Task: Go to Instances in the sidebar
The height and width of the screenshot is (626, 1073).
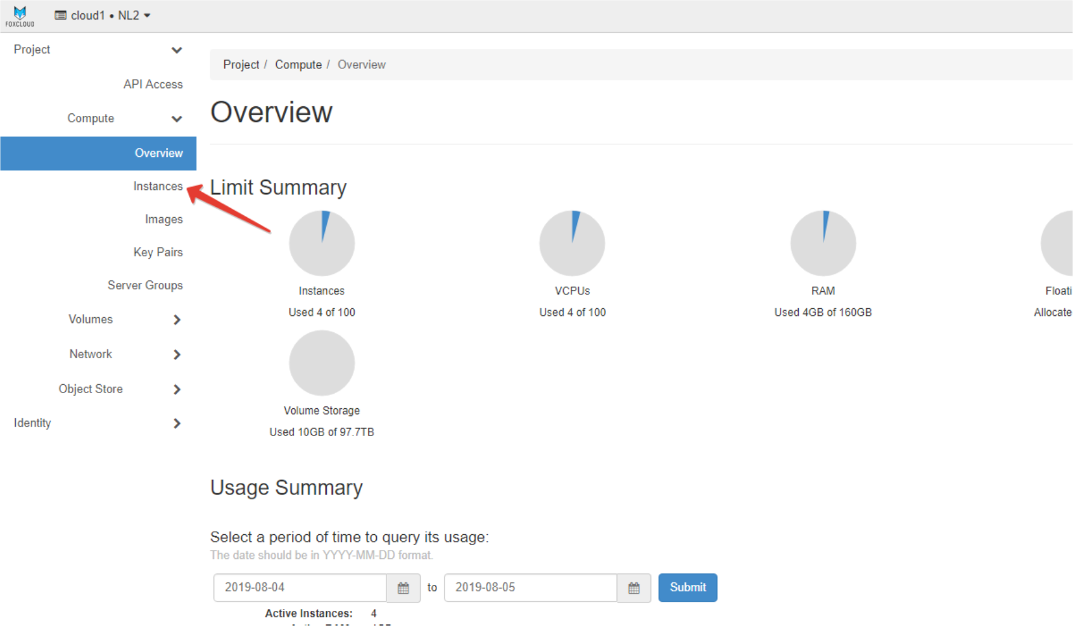Action: point(158,186)
